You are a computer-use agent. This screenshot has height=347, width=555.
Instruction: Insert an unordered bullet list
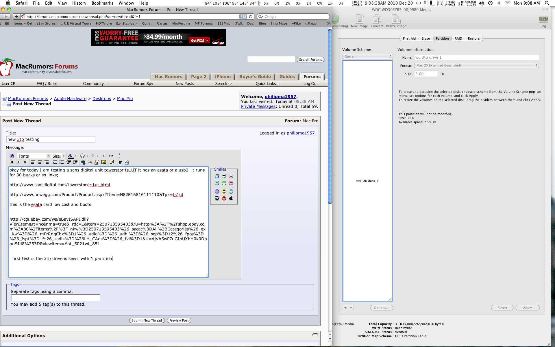[x=62, y=162]
